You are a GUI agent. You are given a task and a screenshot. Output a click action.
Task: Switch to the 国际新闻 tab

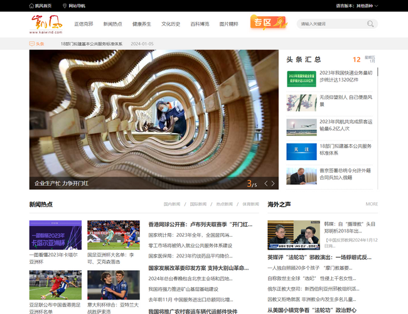click(198, 204)
